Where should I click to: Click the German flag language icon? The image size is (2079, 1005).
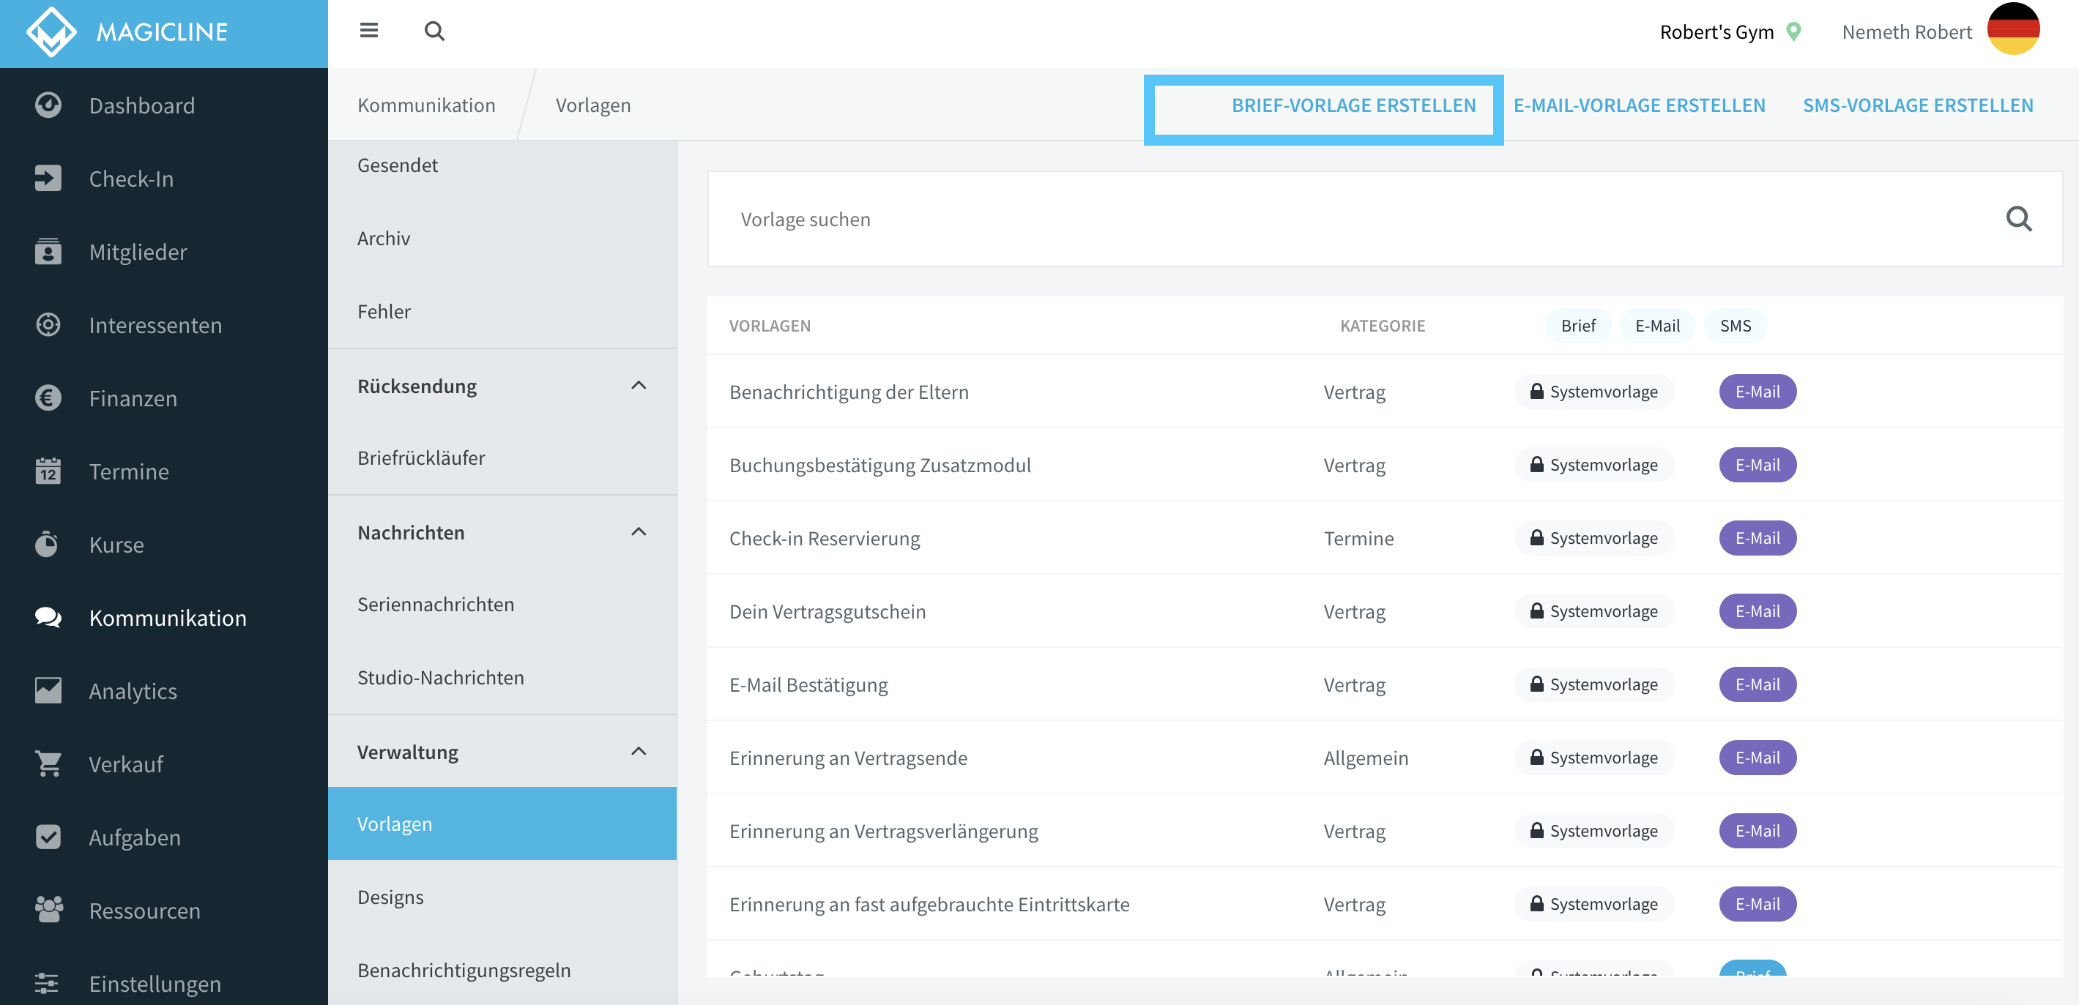pos(2014,31)
